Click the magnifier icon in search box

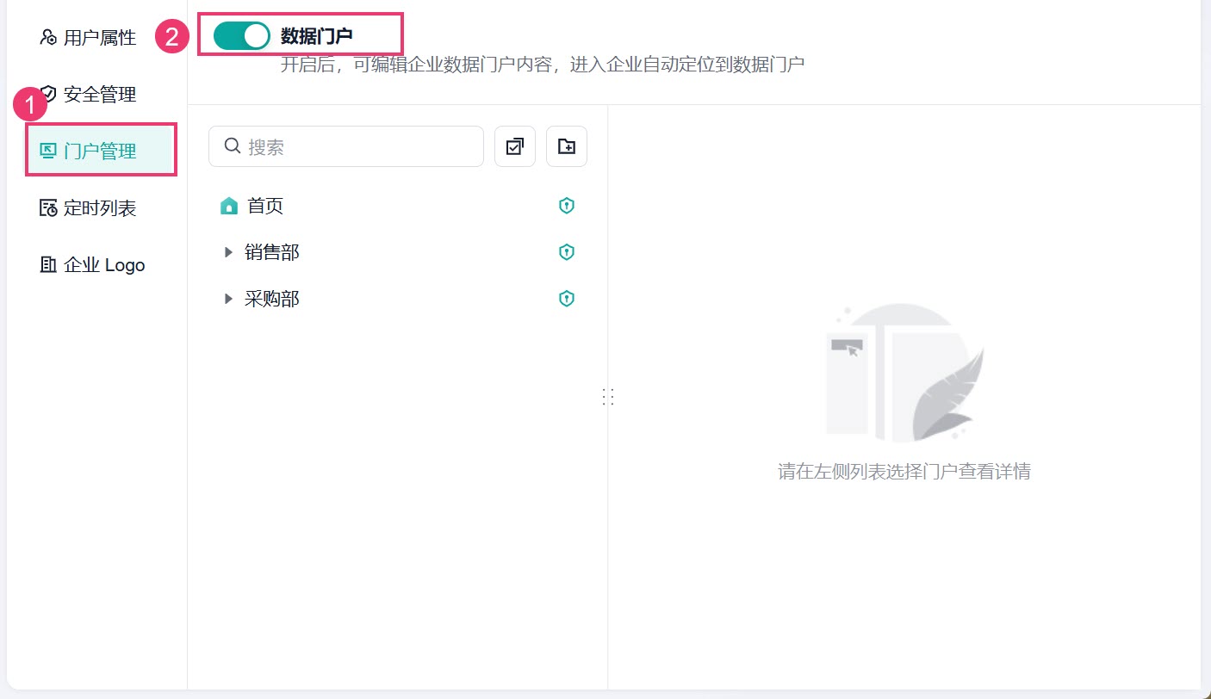click(x=232, y=145)
